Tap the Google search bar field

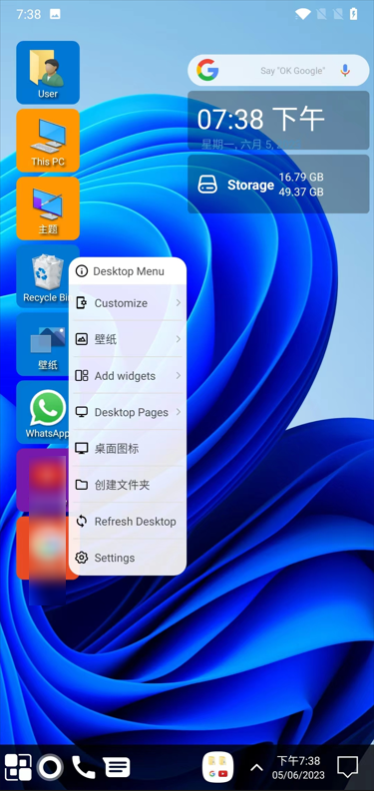[278, 70]
